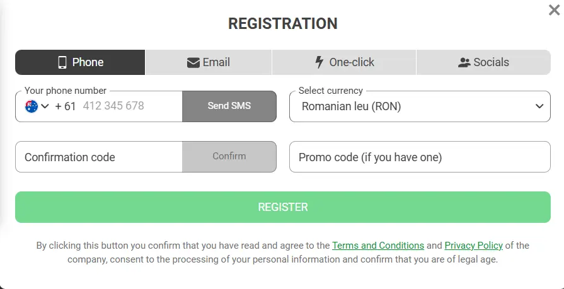Screen dimensions: 564x289
Task: Click the mobile phone icon in the Phone tab
Action: [62, 62]
